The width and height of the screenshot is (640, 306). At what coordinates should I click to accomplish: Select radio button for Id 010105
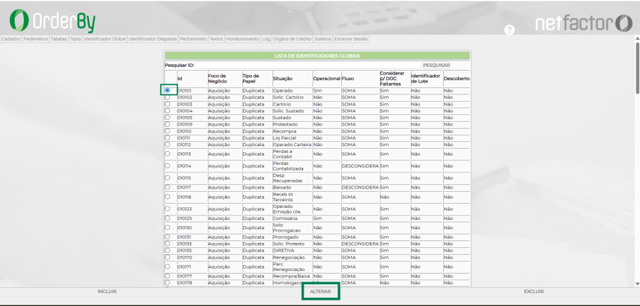click(x=167, y=117)
